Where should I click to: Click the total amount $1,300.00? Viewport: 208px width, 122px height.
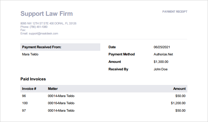point(161,62)
